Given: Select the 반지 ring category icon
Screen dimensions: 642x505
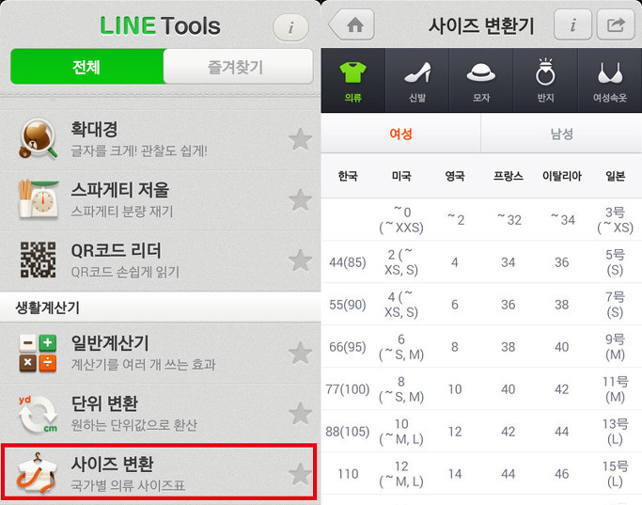Looking at the screenshot, I should (x=545, y=80).
